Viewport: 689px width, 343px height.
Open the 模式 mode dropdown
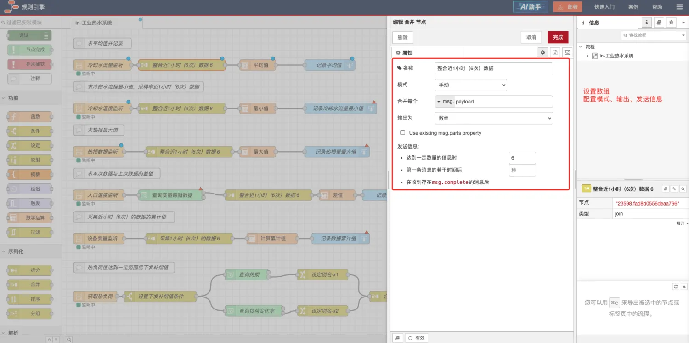pos(470,85)
